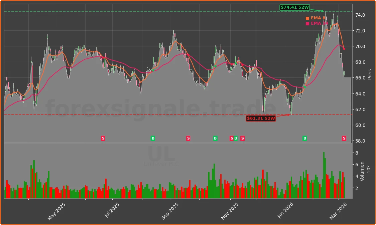Click the right "S" of the S-B-S cluster

pos(242,138)
